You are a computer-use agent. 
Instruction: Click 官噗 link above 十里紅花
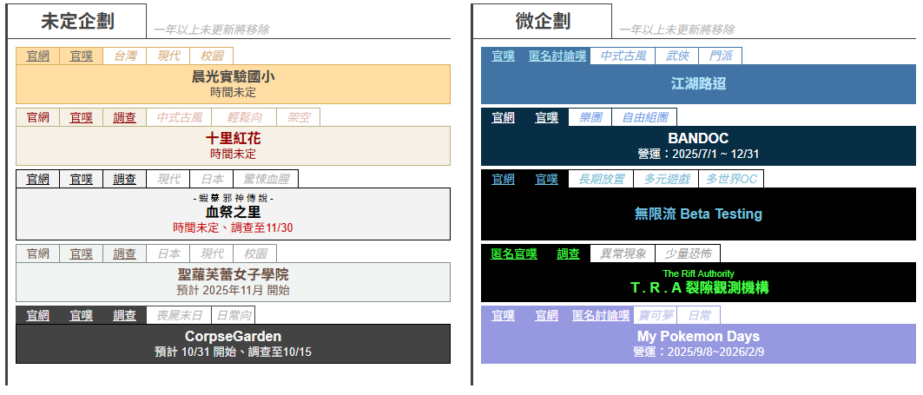81,117
